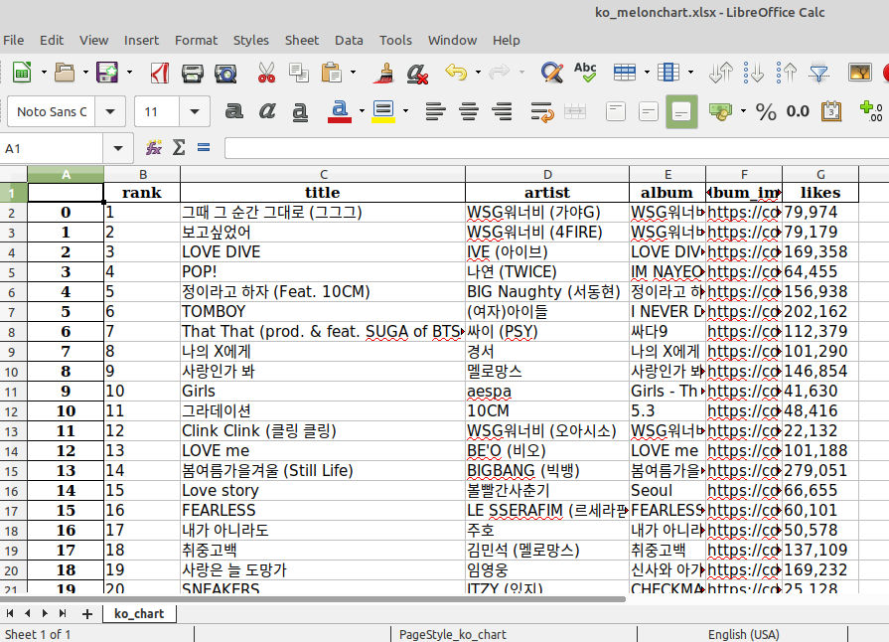Toggle Align Left
The image size is (889, 642).
[x=435, y=111]
